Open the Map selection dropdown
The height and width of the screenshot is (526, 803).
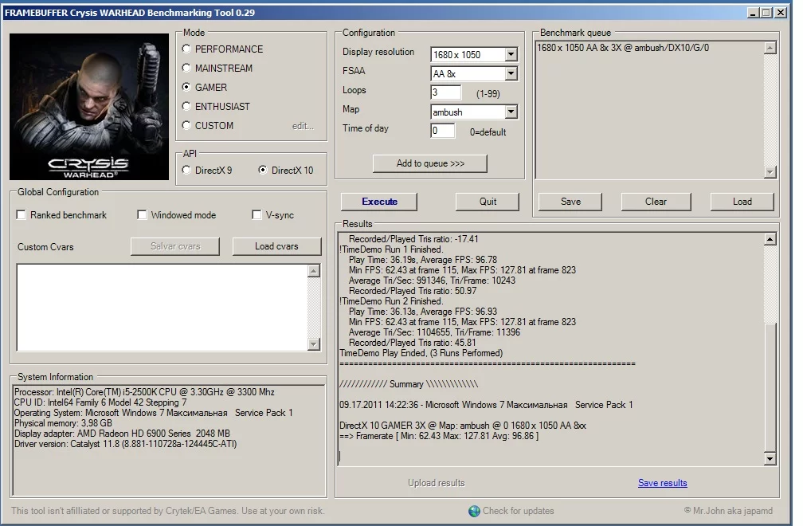click(511, 112)
